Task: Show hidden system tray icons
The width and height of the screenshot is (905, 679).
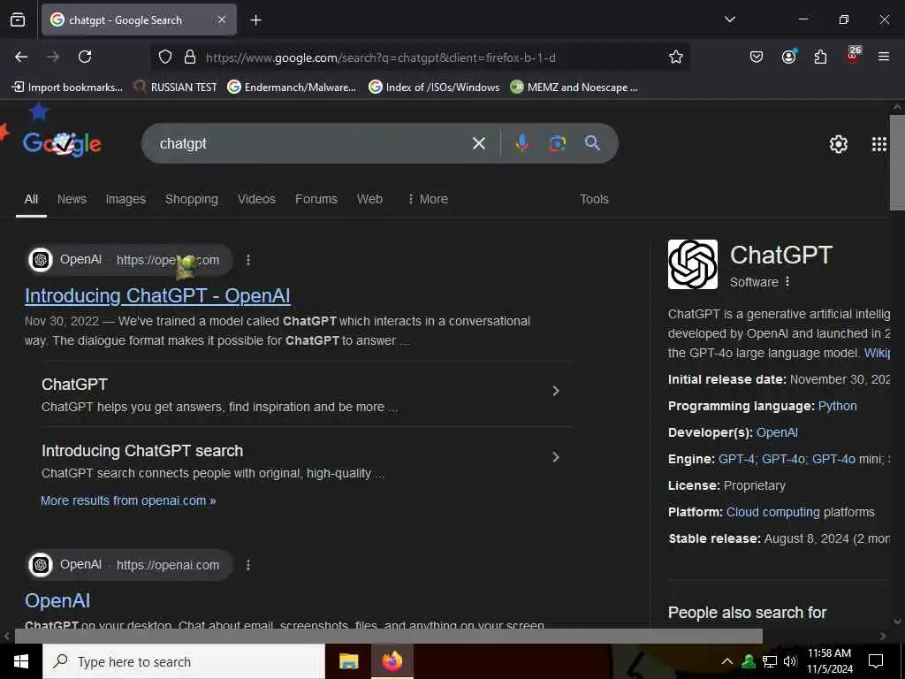Action: pyautogui.click(x=727, y=661)
